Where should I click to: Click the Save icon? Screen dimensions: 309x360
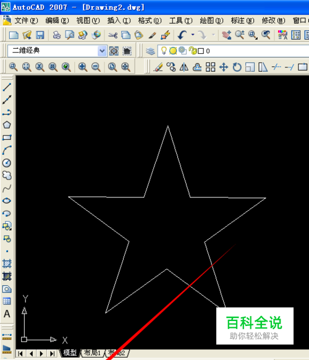click(40, 35)
